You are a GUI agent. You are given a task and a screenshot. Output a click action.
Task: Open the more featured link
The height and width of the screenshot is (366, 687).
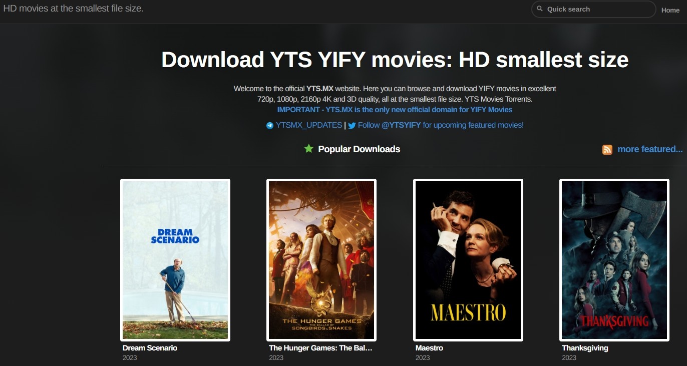(650, 149)
